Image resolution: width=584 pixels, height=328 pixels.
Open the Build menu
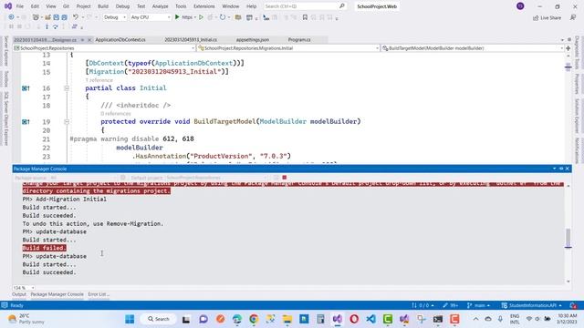click(103, 6)
